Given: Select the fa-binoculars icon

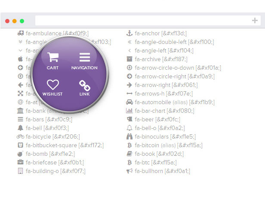Looking at the screenshot, I should (x=129, y=136).
